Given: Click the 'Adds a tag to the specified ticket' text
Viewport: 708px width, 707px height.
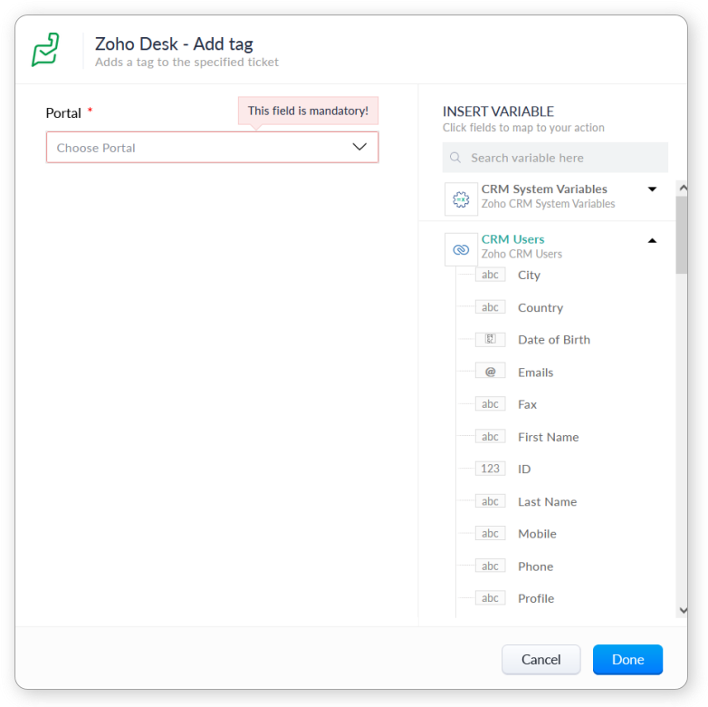Looking at the screenshot, I should tap(187, 62).
